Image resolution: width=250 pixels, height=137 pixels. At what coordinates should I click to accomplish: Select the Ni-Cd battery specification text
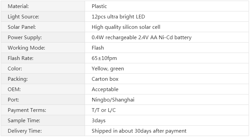(142, 38)
